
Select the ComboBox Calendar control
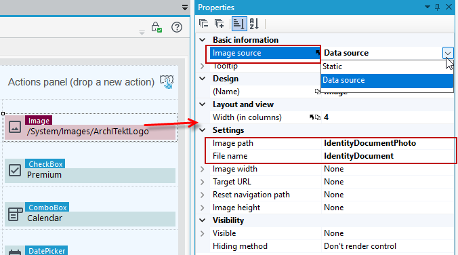click(90, 214)
